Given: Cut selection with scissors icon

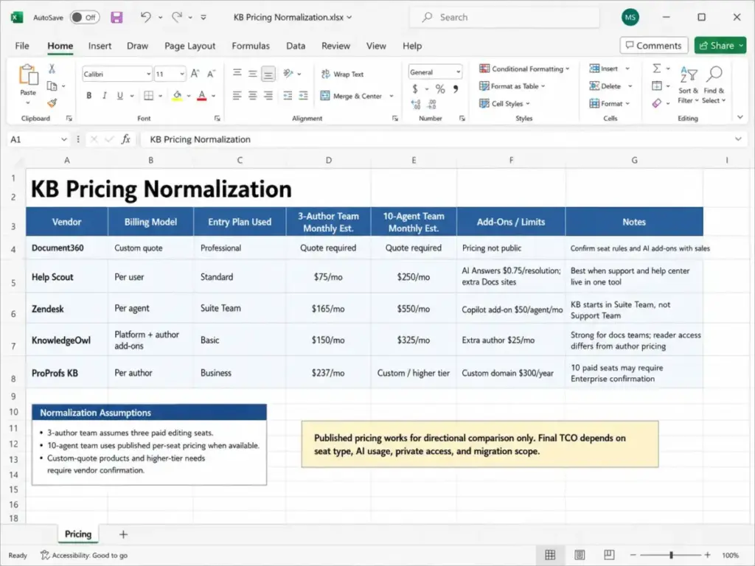Looking at the screenshot, I should click(52, 69).
